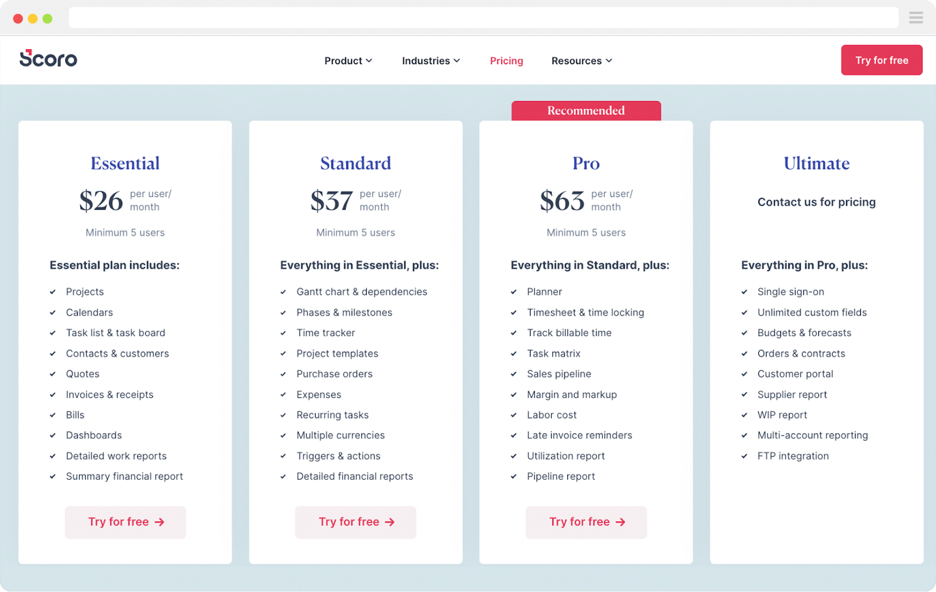Click the Pro plan title

click(586, 163)
